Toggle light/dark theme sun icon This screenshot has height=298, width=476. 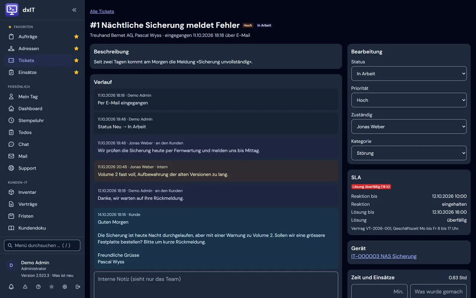point(51,287)
